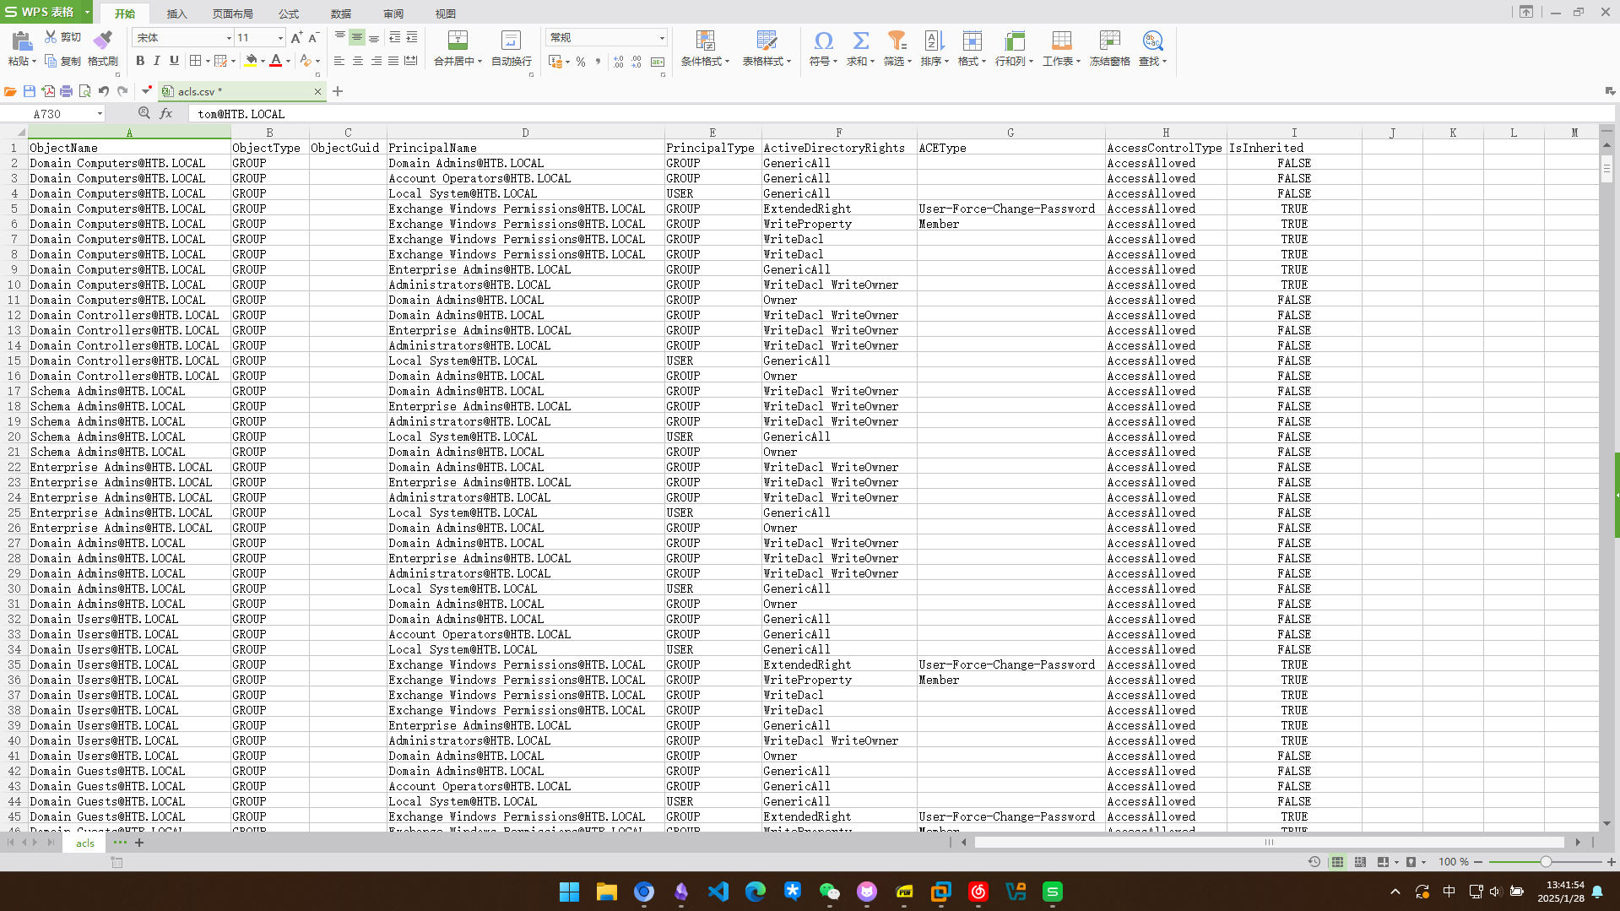Click the Merge and Center (合并居中) icon
The width and height of the screenshot is (1620, 911).
pos(457,40)
